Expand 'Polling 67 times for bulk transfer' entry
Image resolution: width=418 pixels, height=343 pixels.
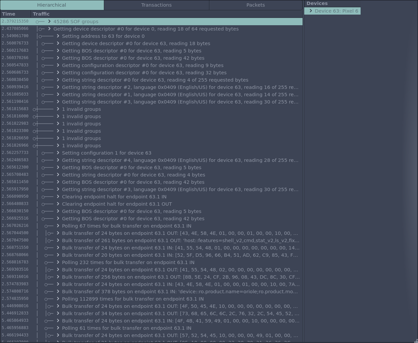(x=58, y=226)
